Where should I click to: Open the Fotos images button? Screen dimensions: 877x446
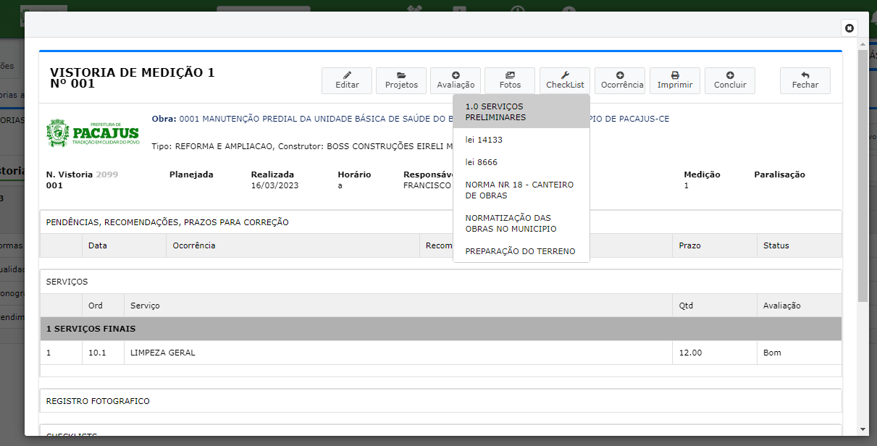click(x=510, y=80)
